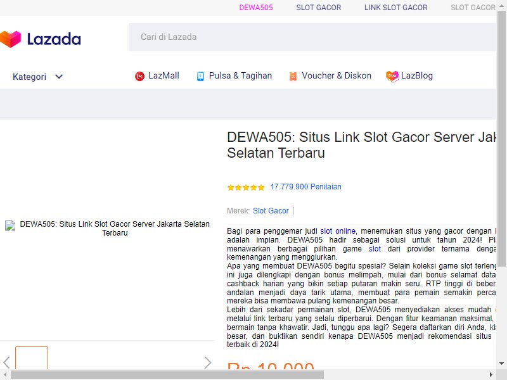Screen dimensions: 507x380
Task: Click the LazBlog heart icon
Action: (392, 77)
